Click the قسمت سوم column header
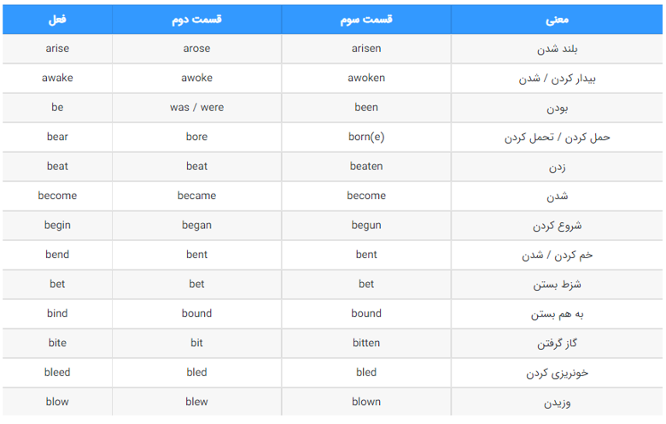The width and height of the screenshot is (666, 424). click(x=366, y=20)
